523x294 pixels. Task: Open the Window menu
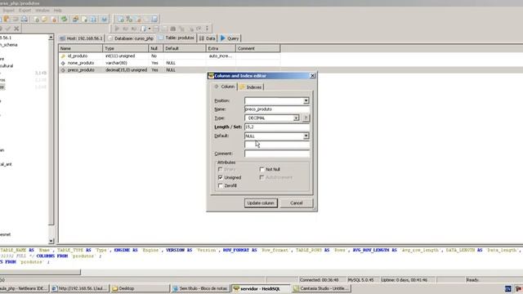point(42,11)
